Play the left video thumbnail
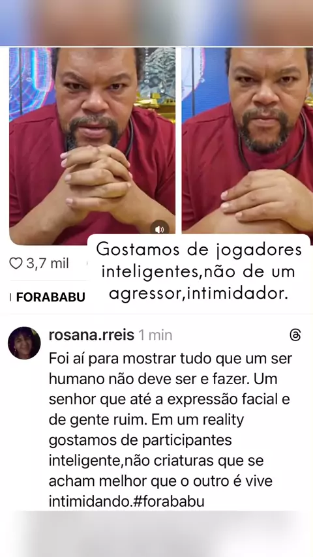This screenshot has width=313, height=557. 93,146
